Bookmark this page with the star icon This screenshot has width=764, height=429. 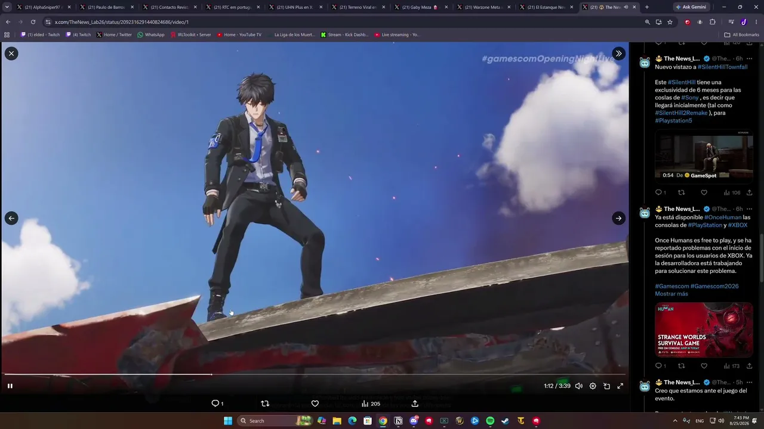(x=670, y=22)
